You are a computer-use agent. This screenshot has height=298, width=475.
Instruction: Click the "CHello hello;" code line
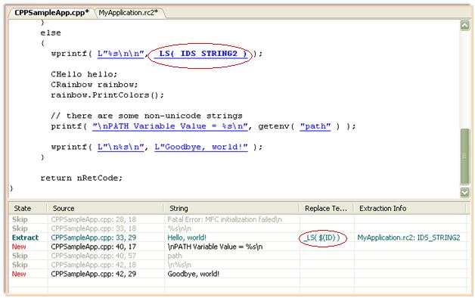(x=84, y=74)
